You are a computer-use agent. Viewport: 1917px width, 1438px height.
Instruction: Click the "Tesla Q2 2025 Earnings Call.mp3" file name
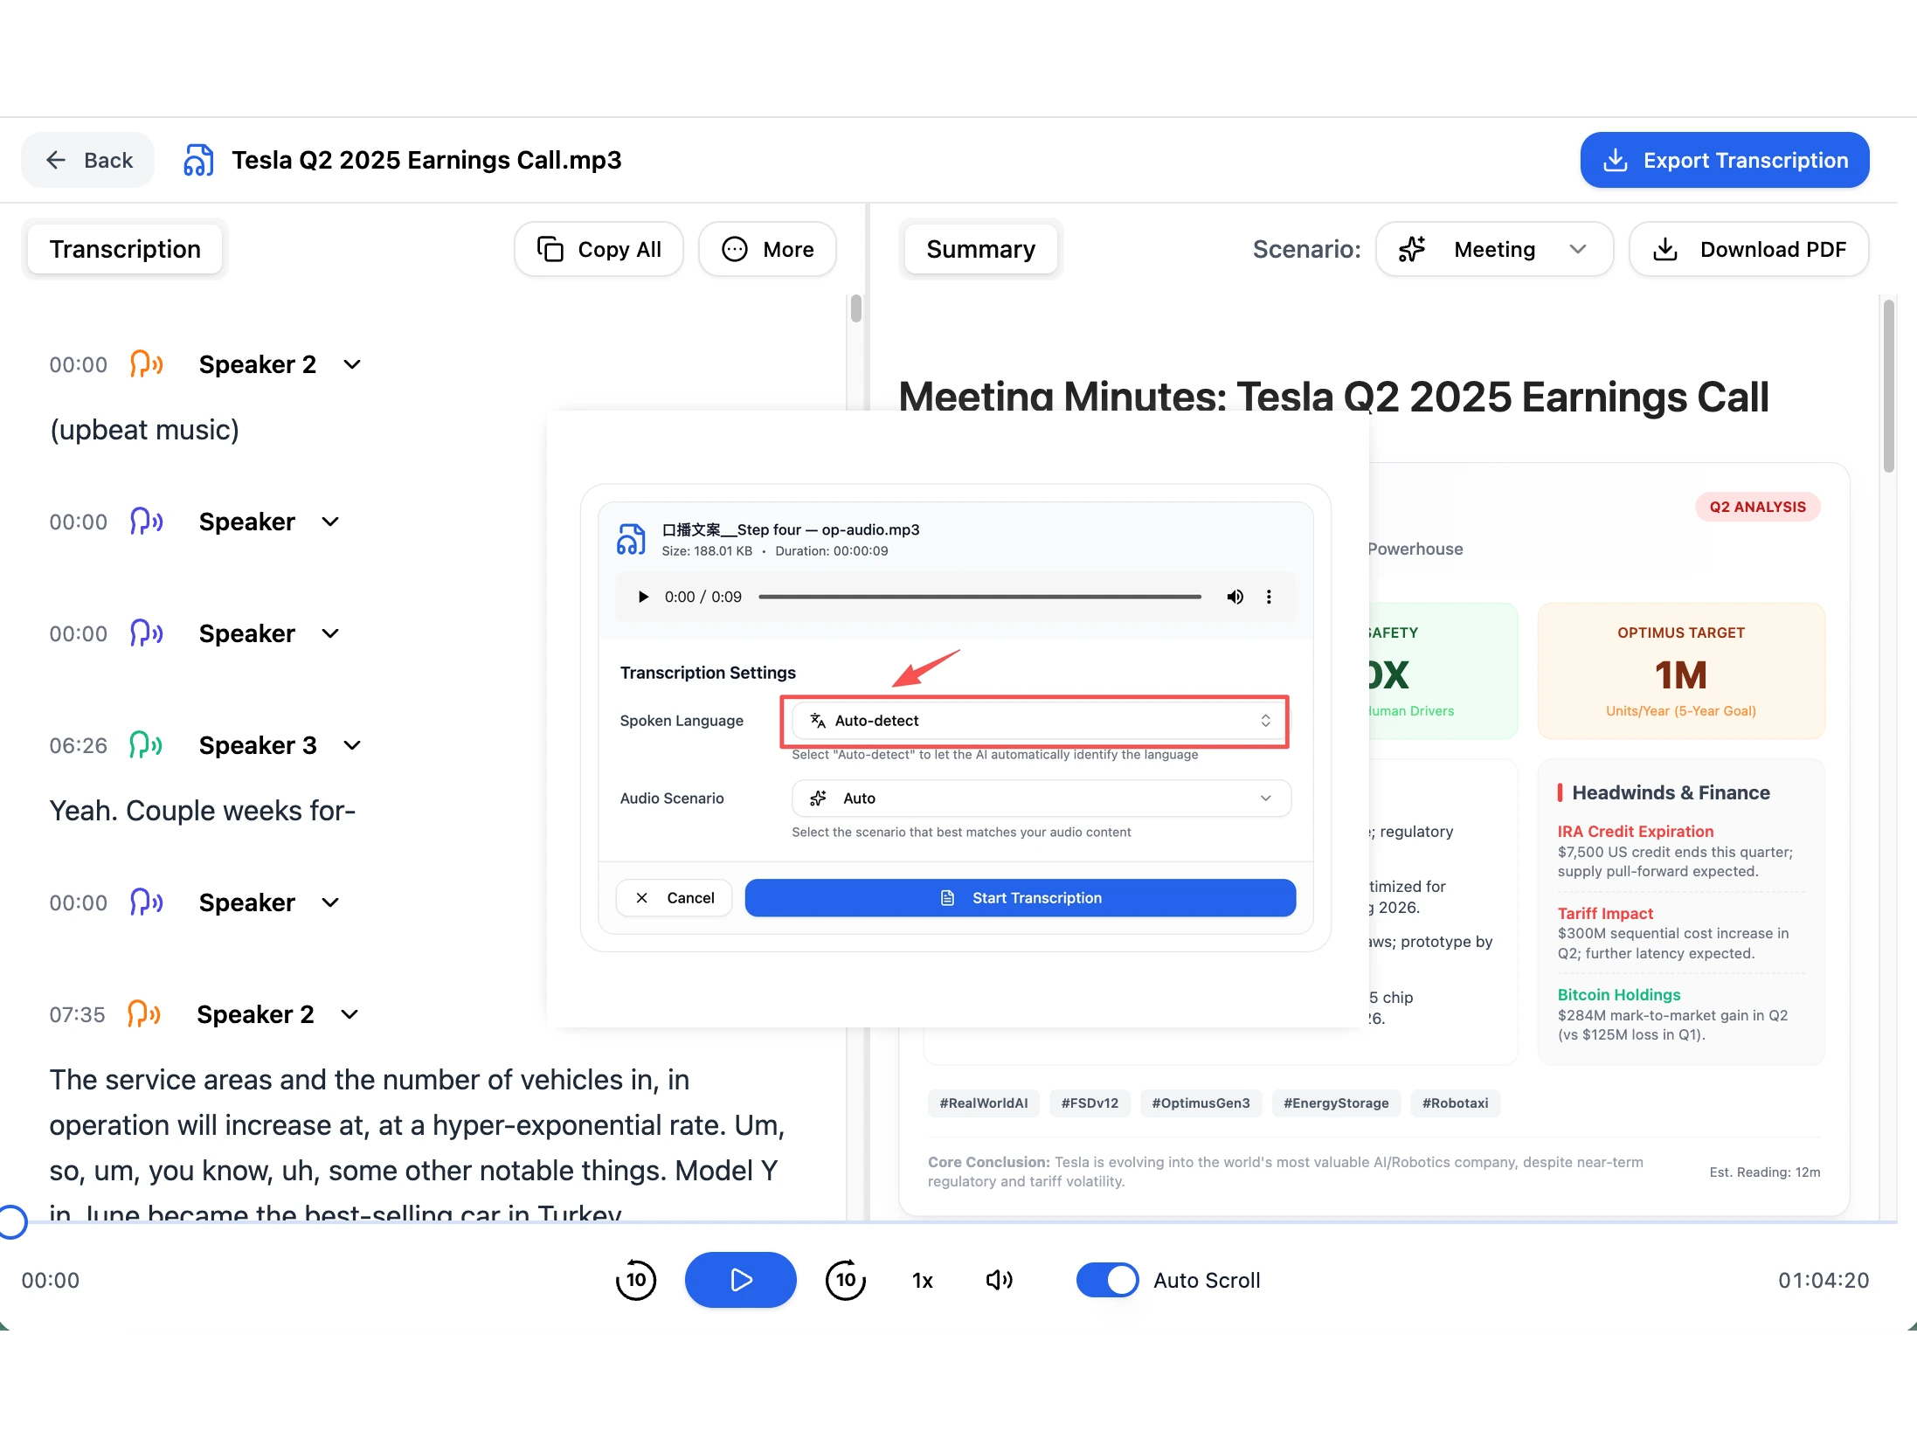426,160
